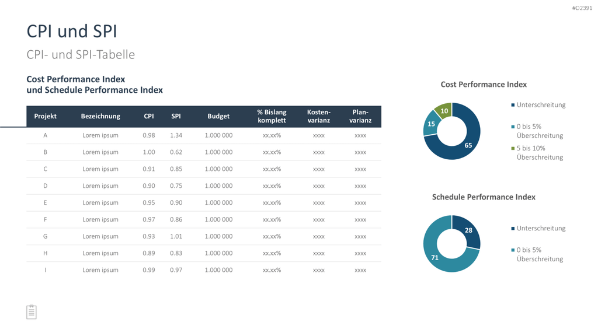Viewport: 598px width, 336px height.
Task: Select the heading 'Cost Performance Index und Schedule Performance Index'
Action: tap(95, 85)
